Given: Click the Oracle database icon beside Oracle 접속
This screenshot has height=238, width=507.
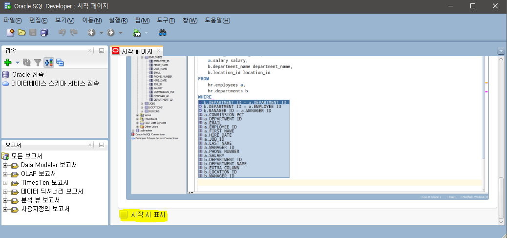Looking at the screenshot, I should (x=5, y=74).
